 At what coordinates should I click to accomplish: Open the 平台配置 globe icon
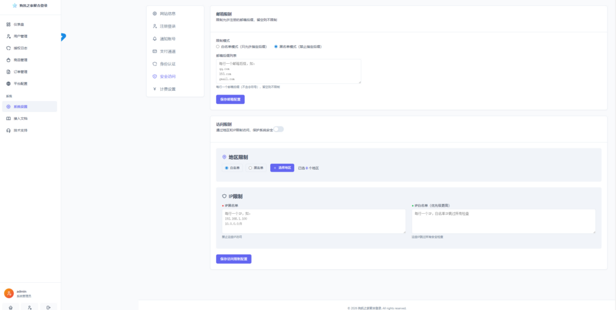[8, 83]
